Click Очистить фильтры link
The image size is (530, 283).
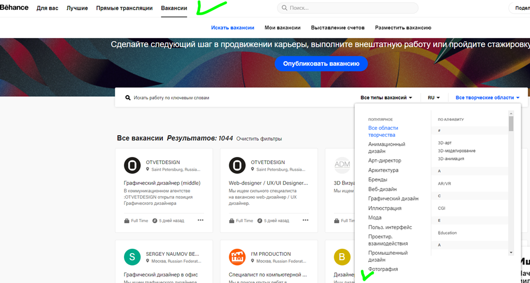pyautogui.click(x=259, y=139)
